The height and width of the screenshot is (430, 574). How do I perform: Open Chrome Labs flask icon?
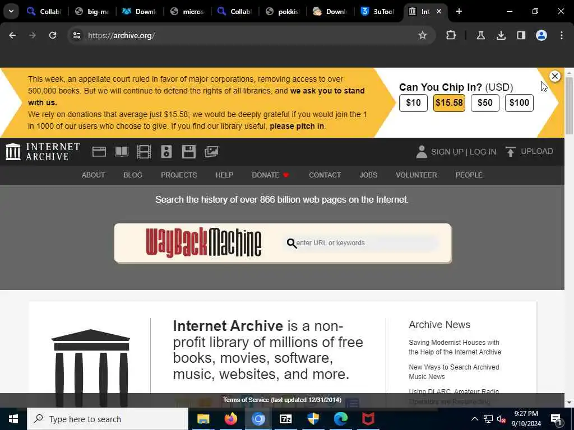pos(480,35)
